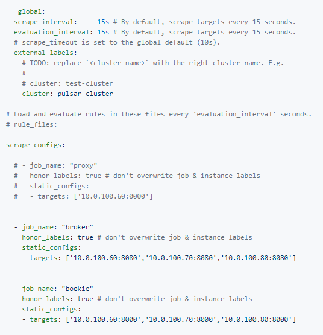Click honor_labels true under bookie job
Viewport: 323px width, 335px height.
click(57, 299)
